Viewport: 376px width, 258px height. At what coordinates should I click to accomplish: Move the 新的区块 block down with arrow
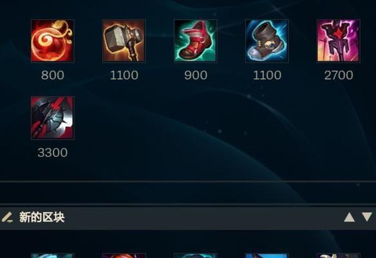click(367, 217)
